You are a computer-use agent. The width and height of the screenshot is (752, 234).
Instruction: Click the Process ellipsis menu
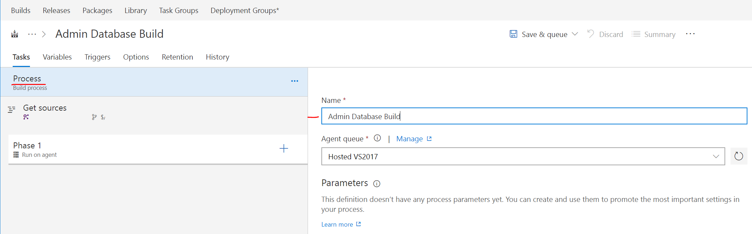click(x=295, y=81)
